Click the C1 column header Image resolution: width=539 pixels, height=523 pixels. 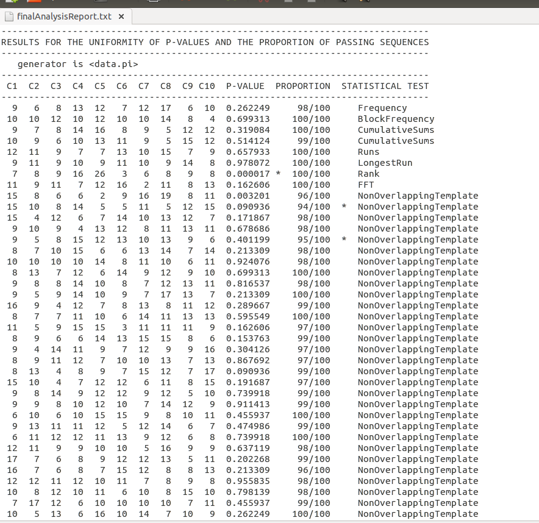(x=12, y=86)
